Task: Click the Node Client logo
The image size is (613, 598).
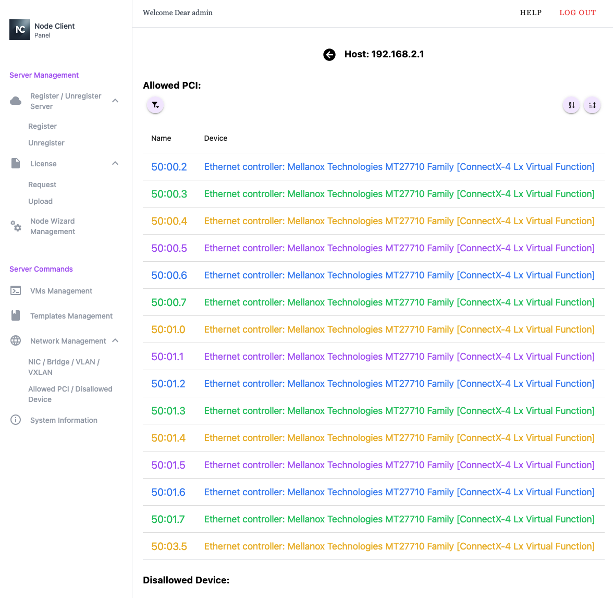Action: click(x=20, y=30)
